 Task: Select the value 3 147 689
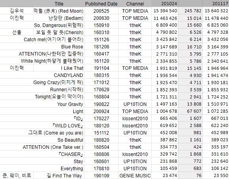165,46
